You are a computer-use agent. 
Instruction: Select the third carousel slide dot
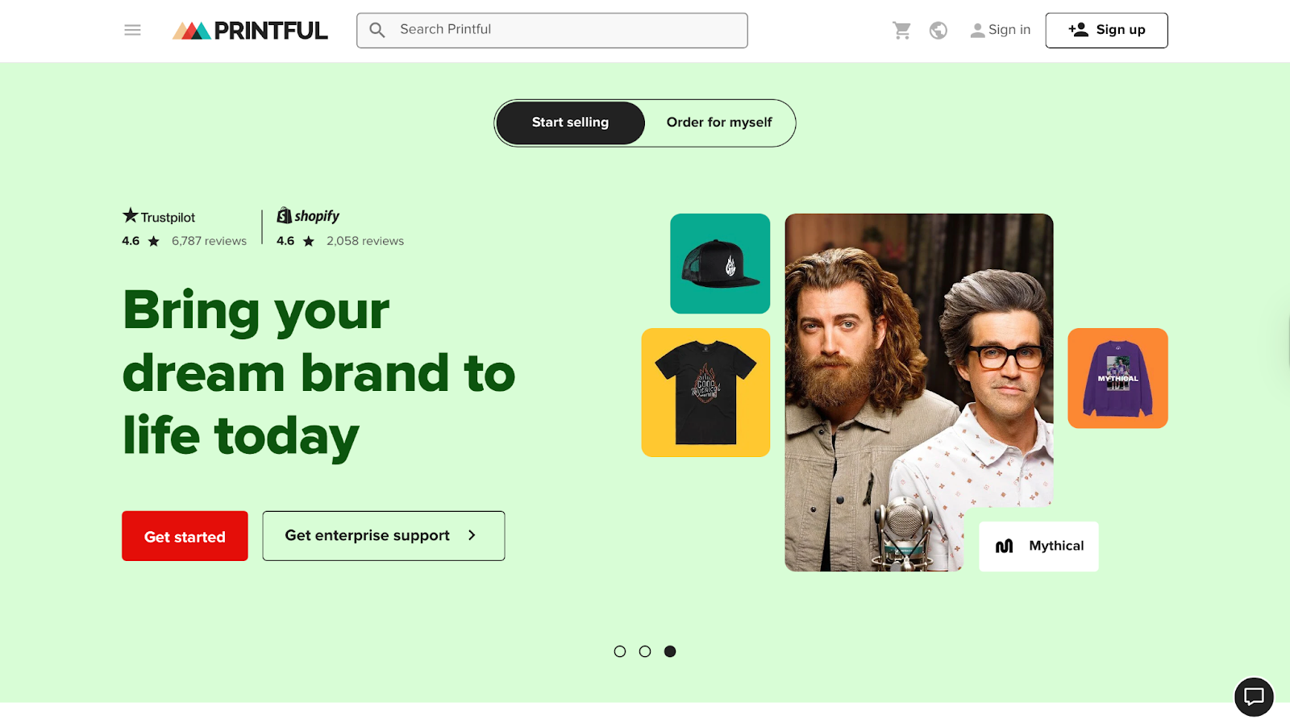[x=670, y=651]
